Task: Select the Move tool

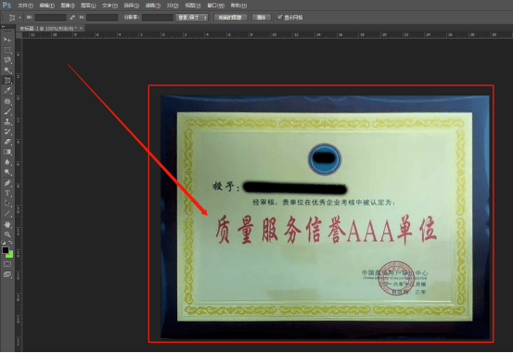Action: [x=7, y=40]
